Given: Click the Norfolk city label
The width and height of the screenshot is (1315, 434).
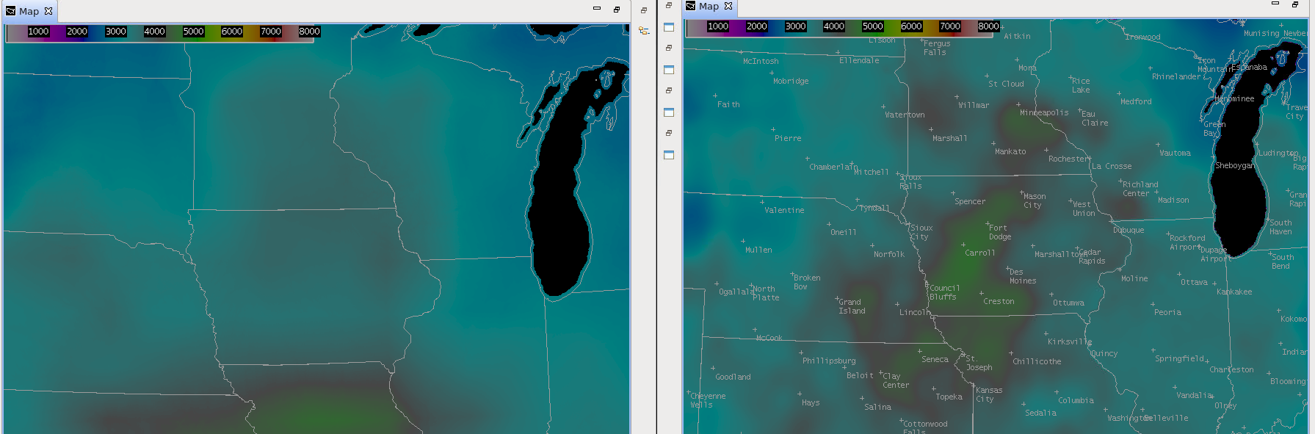Looking at the screenshot, I should click(x=889, y=255).
